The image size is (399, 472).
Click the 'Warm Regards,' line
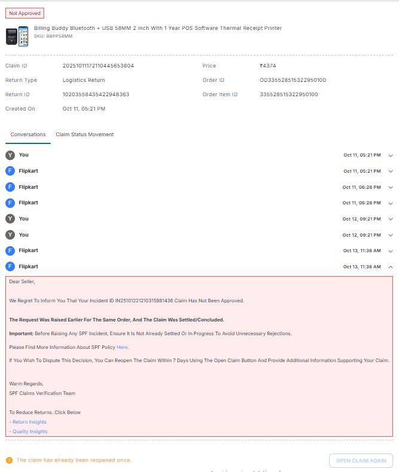pos(26,384)
